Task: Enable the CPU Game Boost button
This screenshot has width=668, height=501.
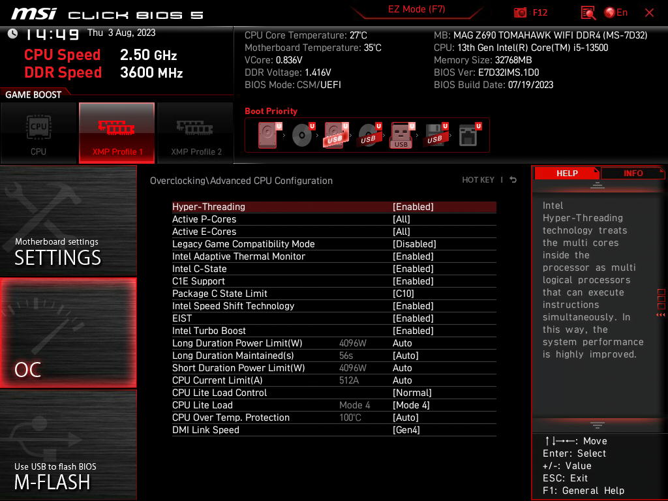Action: [x=38, y=133]
